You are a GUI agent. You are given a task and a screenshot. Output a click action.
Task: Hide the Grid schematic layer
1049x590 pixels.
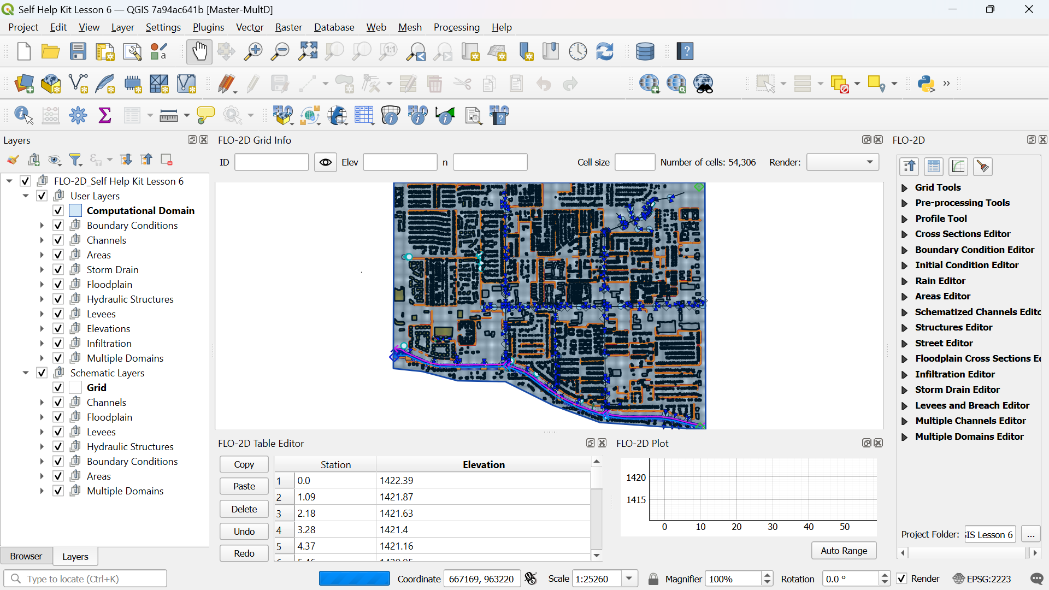(58, 388)
